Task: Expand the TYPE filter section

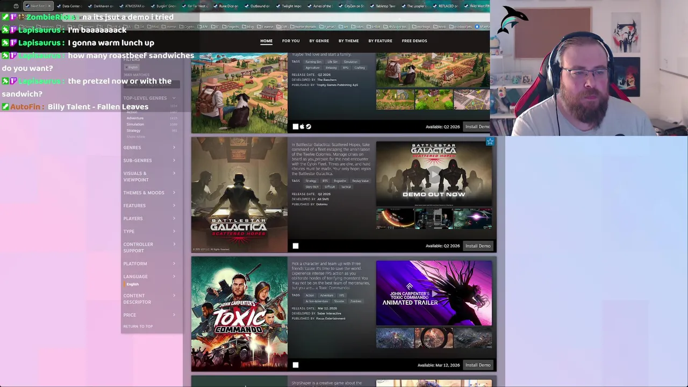Action: pyautogui.click(x=149, y=232)
